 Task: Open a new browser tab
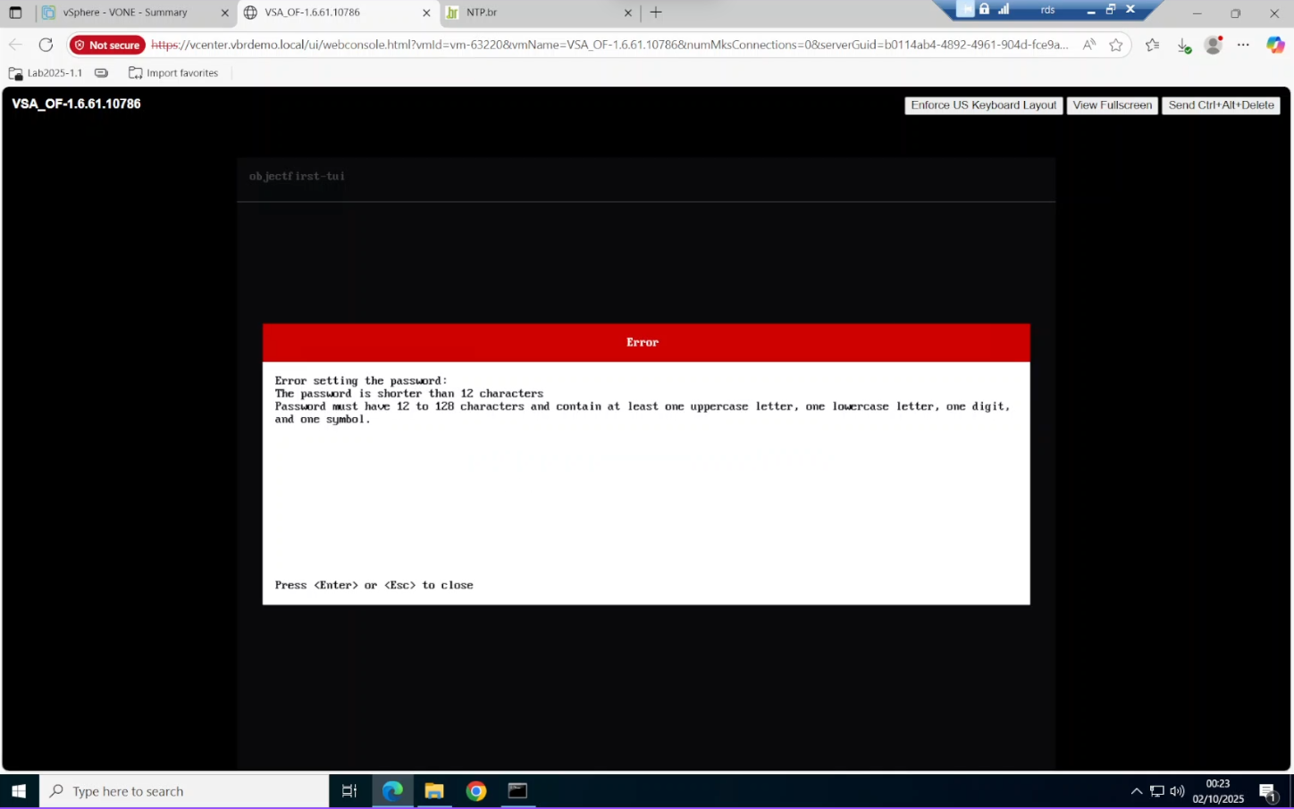point(656,13)
